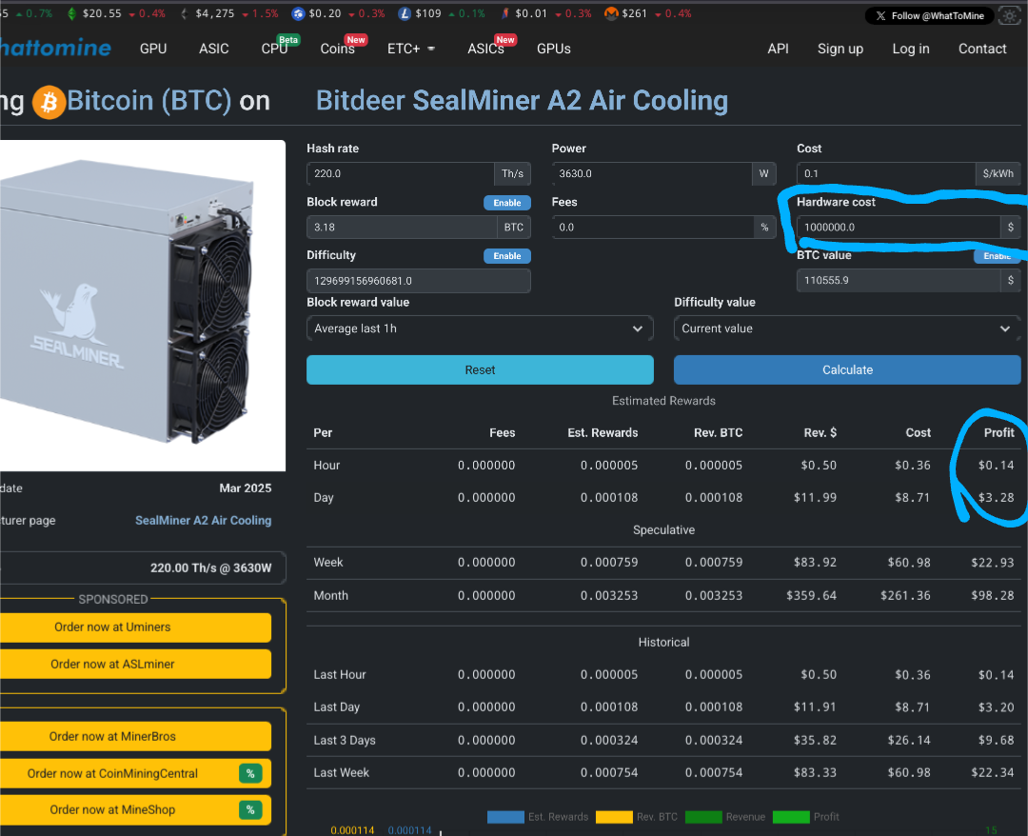The image size is (1028, 836).
Task: Click the Hash rate input field
Action: pyautogui.click(x=401, y=174)
